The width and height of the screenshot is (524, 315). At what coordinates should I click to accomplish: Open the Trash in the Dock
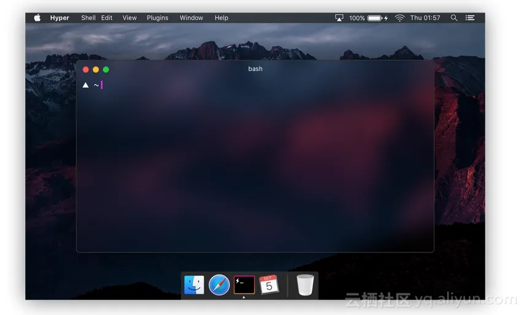pyautogui.click(x=305, y=285)
